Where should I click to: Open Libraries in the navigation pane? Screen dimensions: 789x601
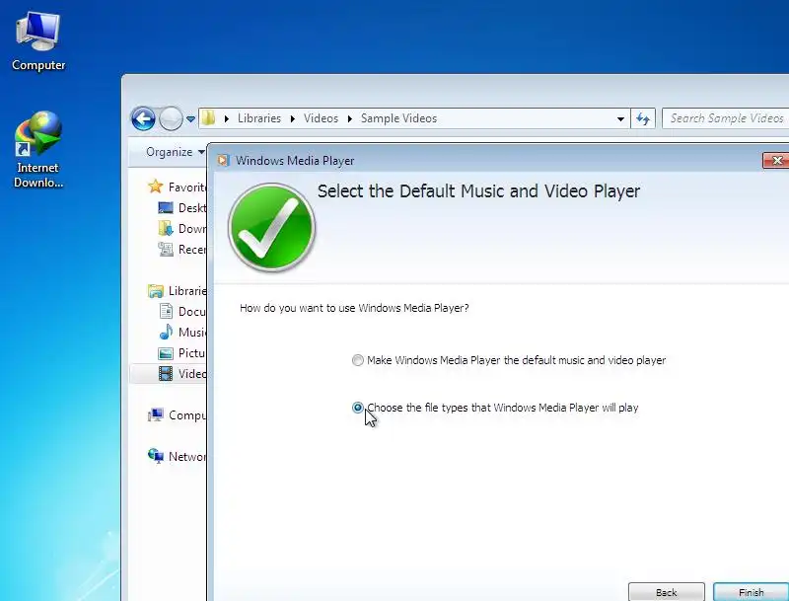point(187,291)
